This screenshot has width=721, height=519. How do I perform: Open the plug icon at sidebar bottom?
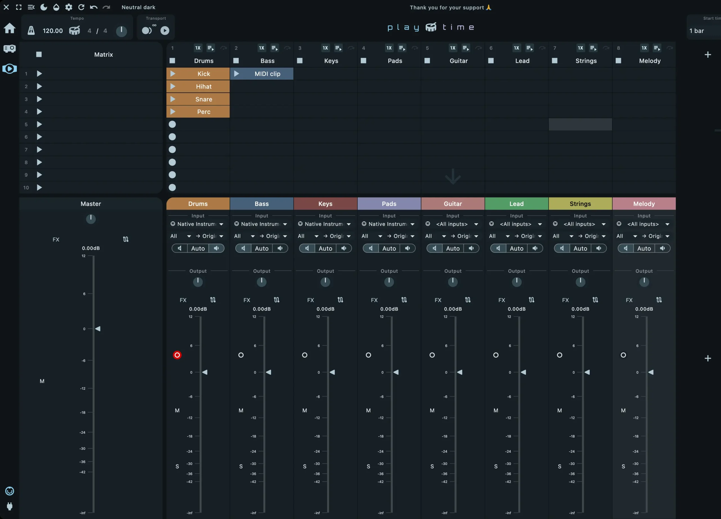pos(10,506)
